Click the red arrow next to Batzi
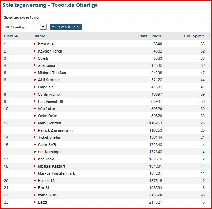Image resolution: width=212 pixels, height=209 pixels. [35, 202]
